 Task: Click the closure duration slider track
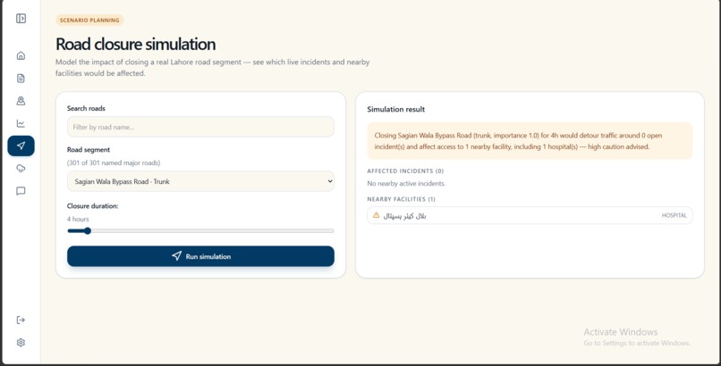point(200,230)
